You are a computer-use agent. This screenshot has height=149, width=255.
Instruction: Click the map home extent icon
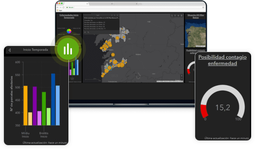click(172, 15)
